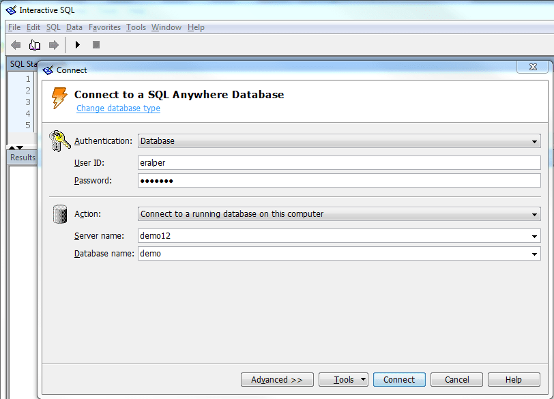Click the Password input field

[339, 181]
